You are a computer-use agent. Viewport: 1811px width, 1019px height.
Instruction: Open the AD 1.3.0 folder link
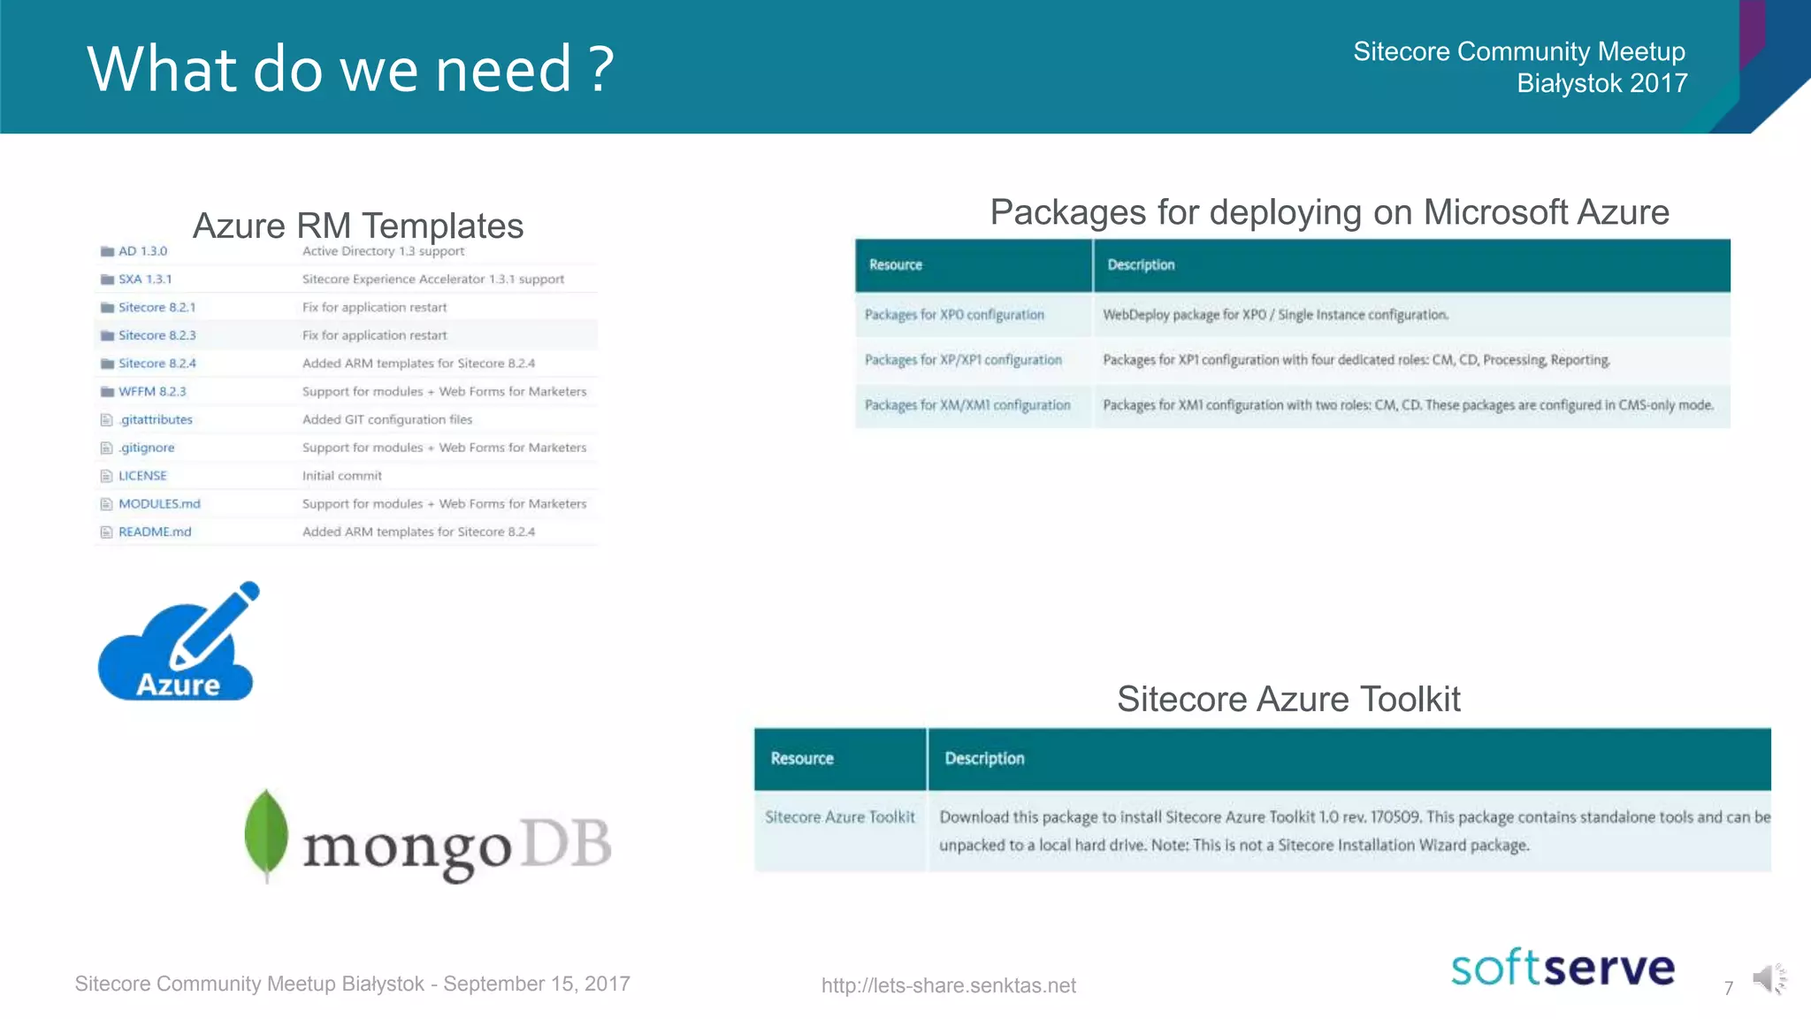pyautogui.click(x=142, y=251)
